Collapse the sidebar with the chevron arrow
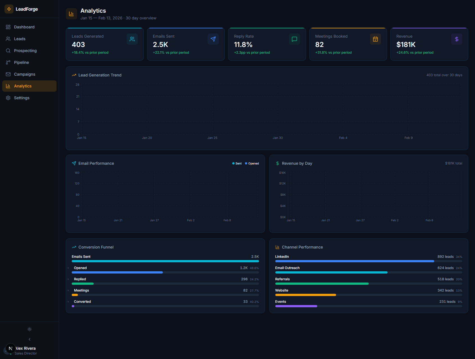475x359 pixels. tap(30, 339)
